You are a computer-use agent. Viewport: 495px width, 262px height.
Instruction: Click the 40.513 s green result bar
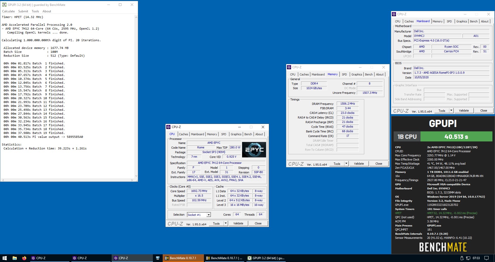(x=456, y=137)
